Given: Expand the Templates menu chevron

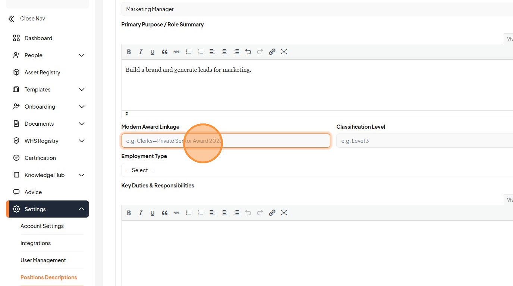Looking at the screenshot, I should click(x=82, y=90).
